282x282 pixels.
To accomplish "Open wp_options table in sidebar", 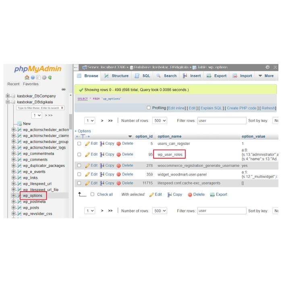I will [x=32, y=196].
